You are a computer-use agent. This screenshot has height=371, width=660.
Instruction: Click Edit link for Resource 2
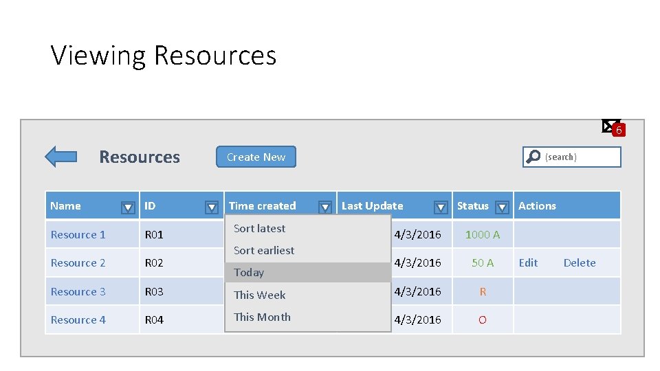coord(528,262)
